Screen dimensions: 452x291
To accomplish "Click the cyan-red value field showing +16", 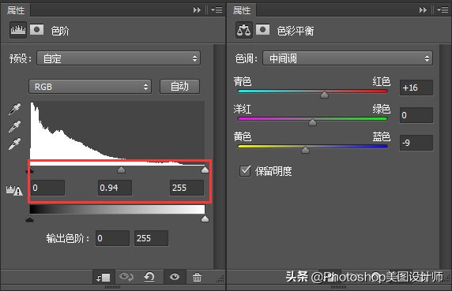I will (x=416, y=88).
